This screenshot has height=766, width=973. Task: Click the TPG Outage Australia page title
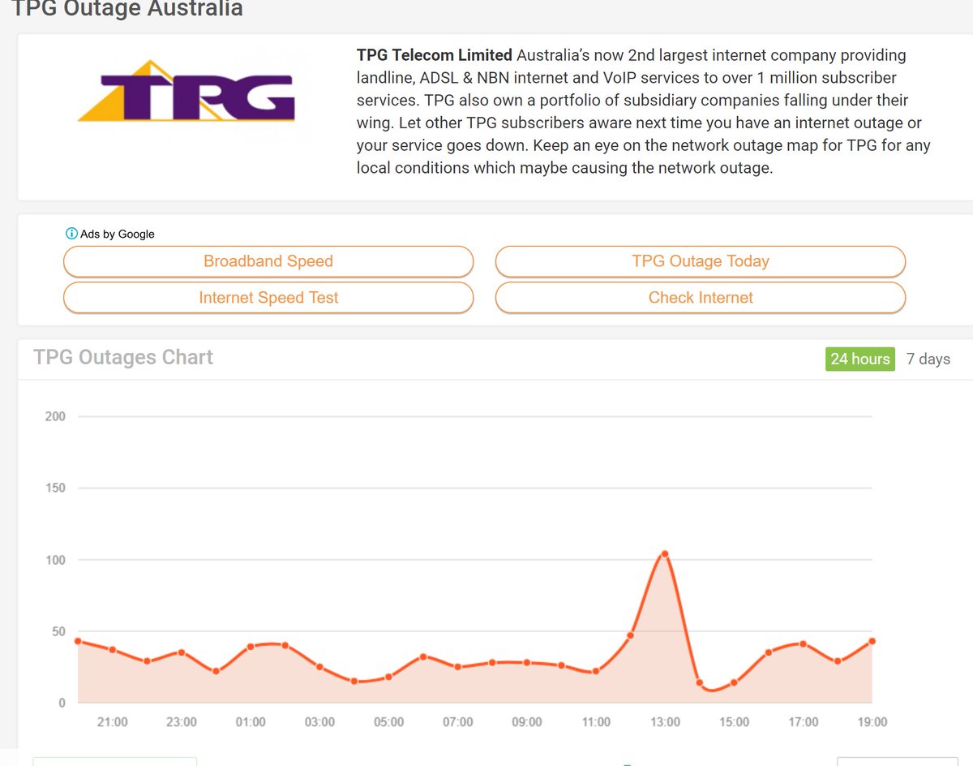click(127, 10)
